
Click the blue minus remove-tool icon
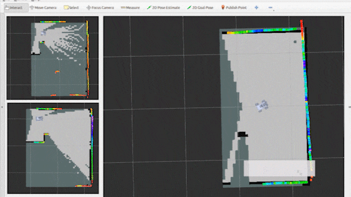pyautogui.click(x=270, y=8)
